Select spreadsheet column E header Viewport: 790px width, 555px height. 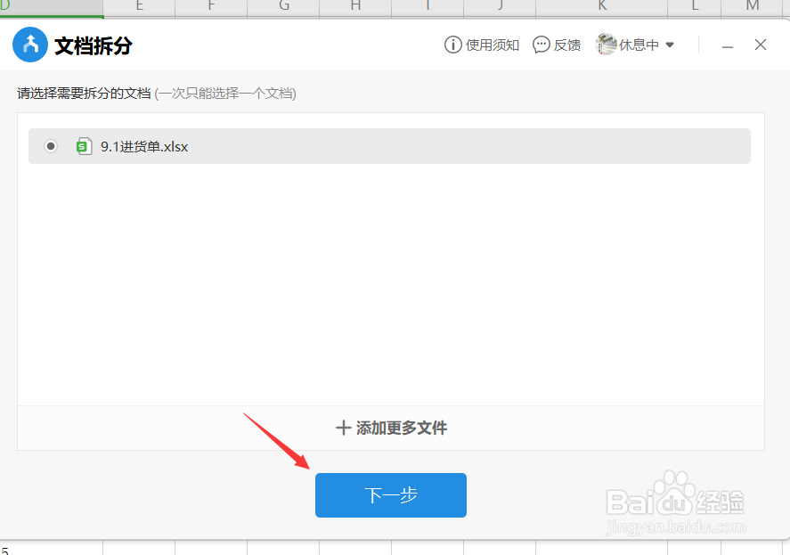click(x=139, y=6)
